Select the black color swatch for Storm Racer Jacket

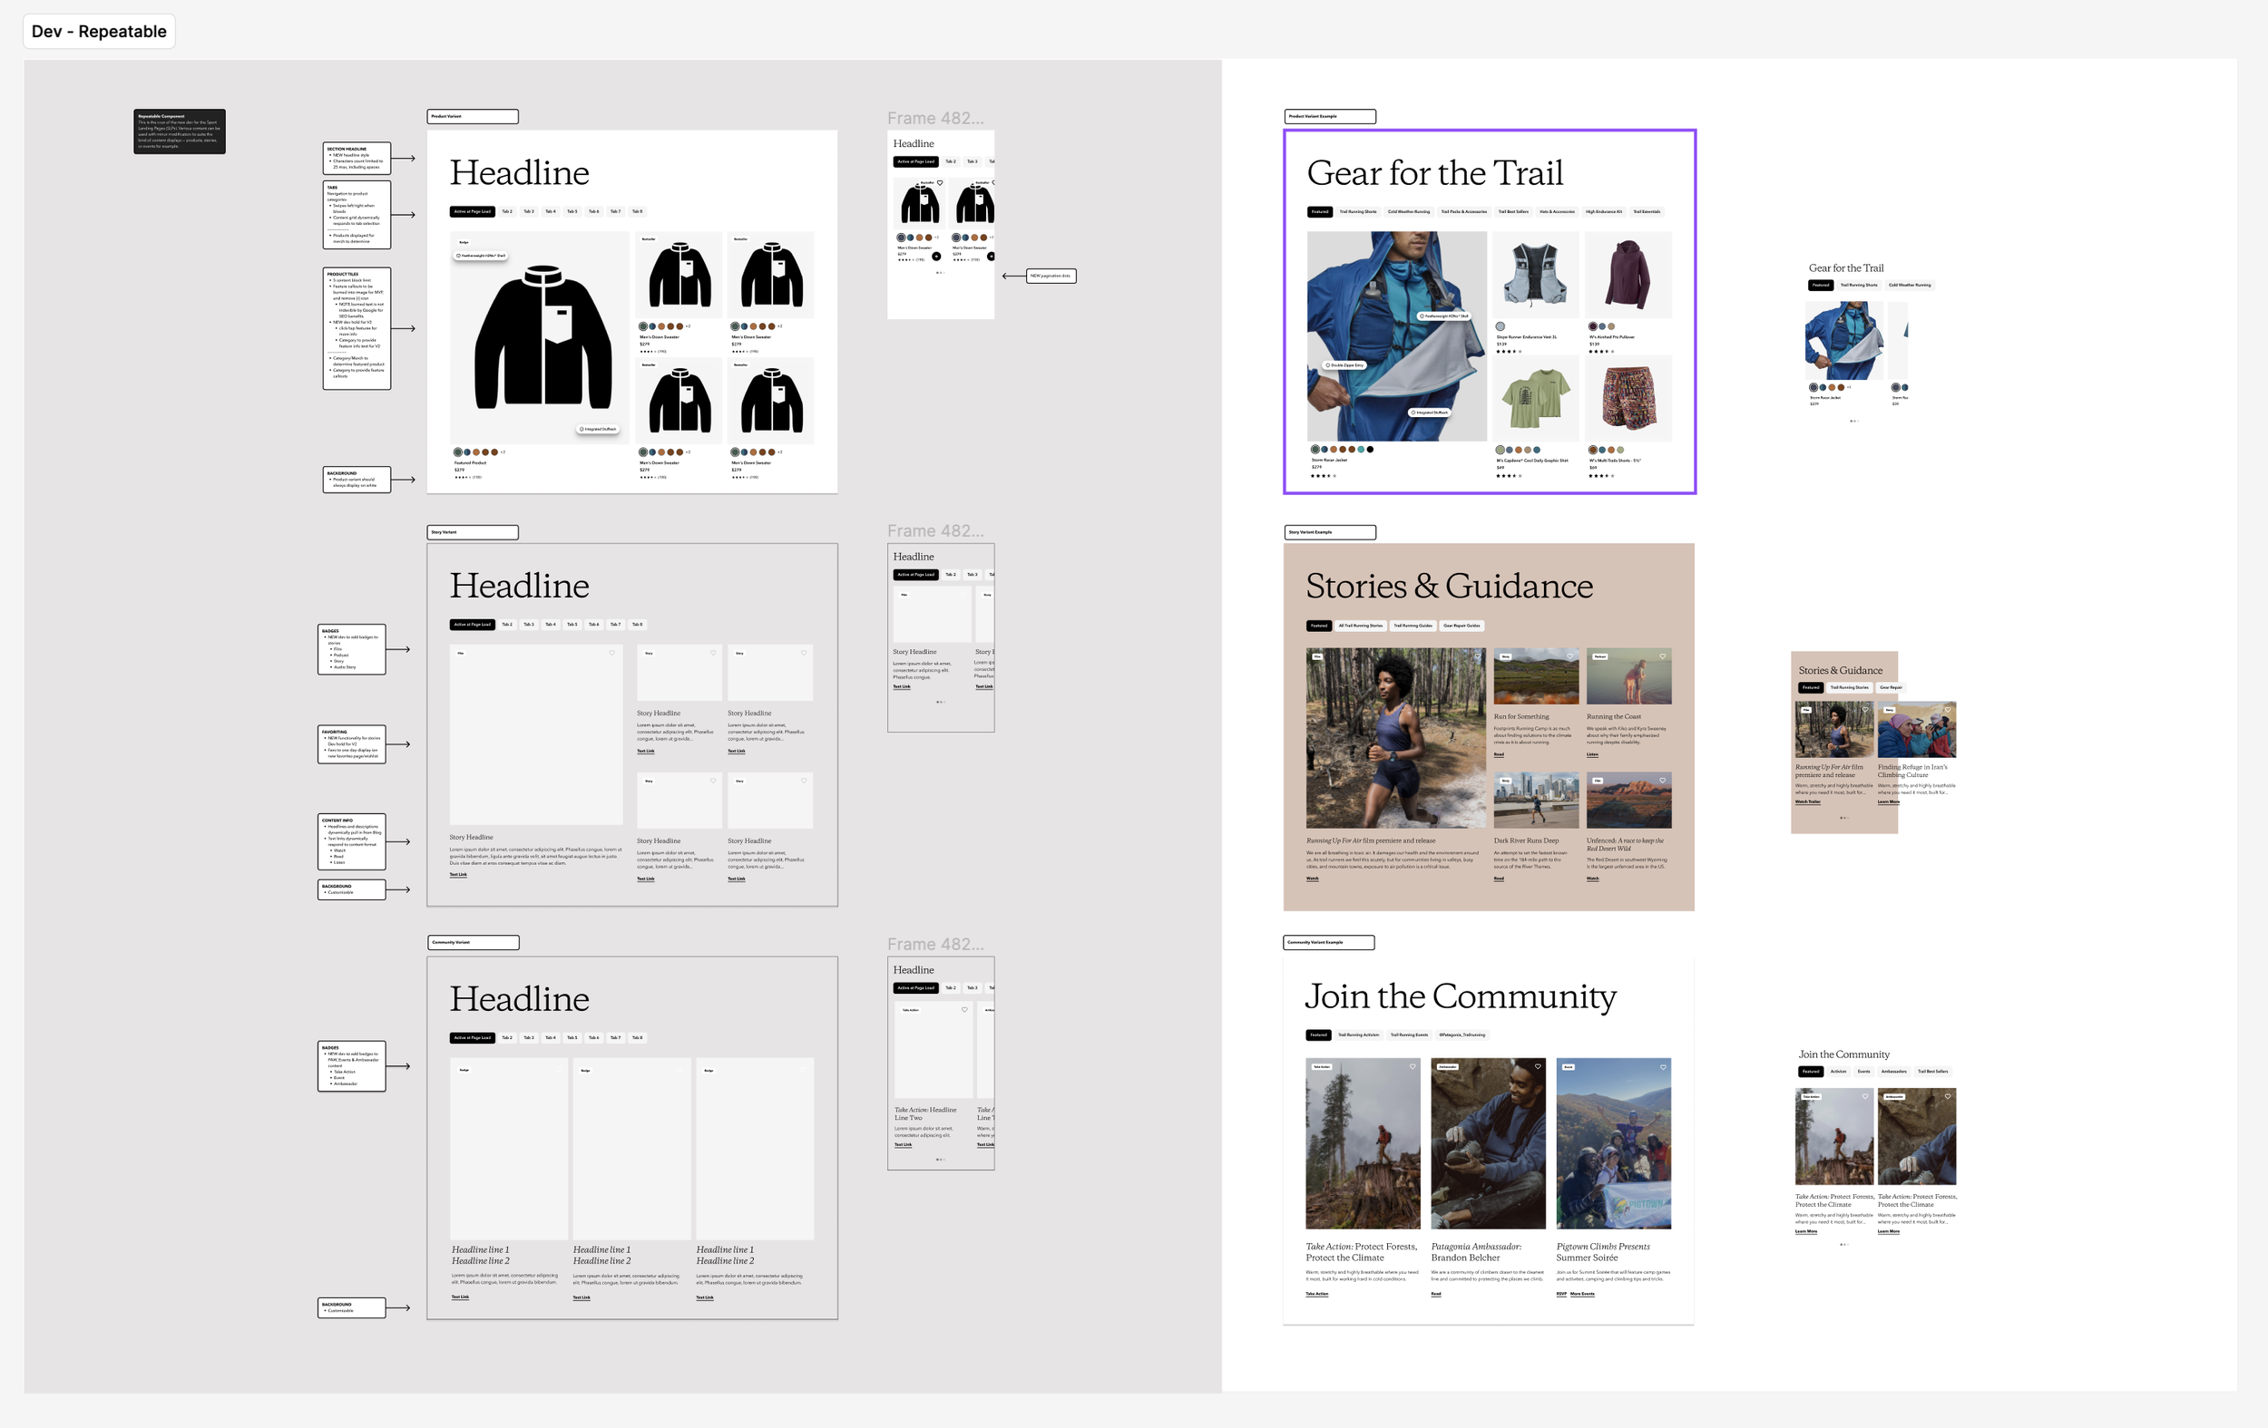coord(1370,449)
